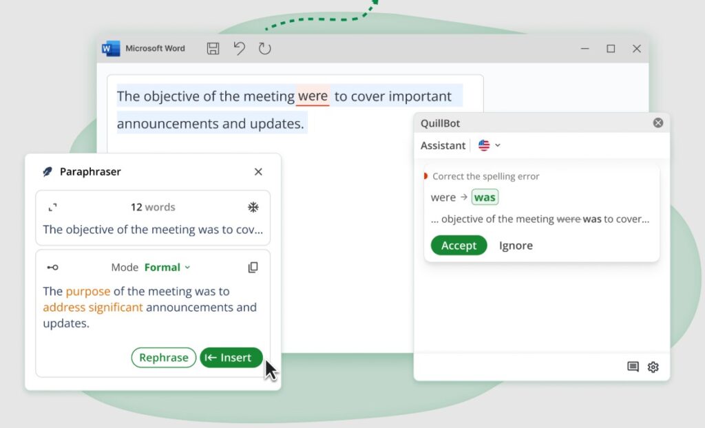Click the freeze words snowflake icon
This screenshot has width=705, height=428.
click(253, 207)
